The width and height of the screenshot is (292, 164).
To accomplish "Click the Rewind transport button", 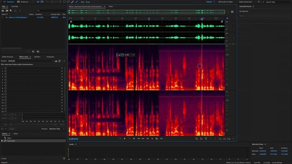I will (x=139, y=138).
